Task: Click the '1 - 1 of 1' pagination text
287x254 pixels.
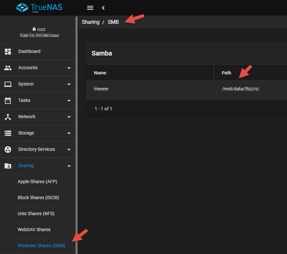Action: [x=103, y=109]
